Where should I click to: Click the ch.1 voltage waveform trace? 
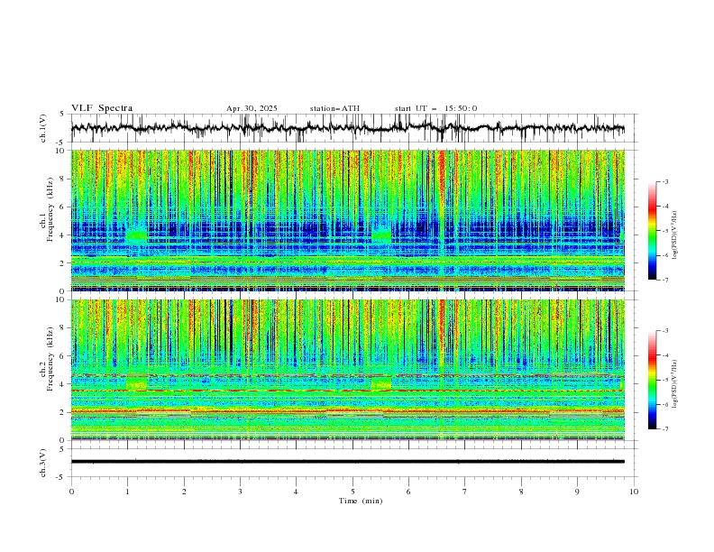[347, 128]
